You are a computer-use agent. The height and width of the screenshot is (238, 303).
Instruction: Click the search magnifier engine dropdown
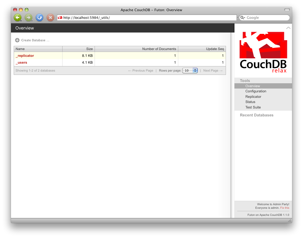pos(242,18)
